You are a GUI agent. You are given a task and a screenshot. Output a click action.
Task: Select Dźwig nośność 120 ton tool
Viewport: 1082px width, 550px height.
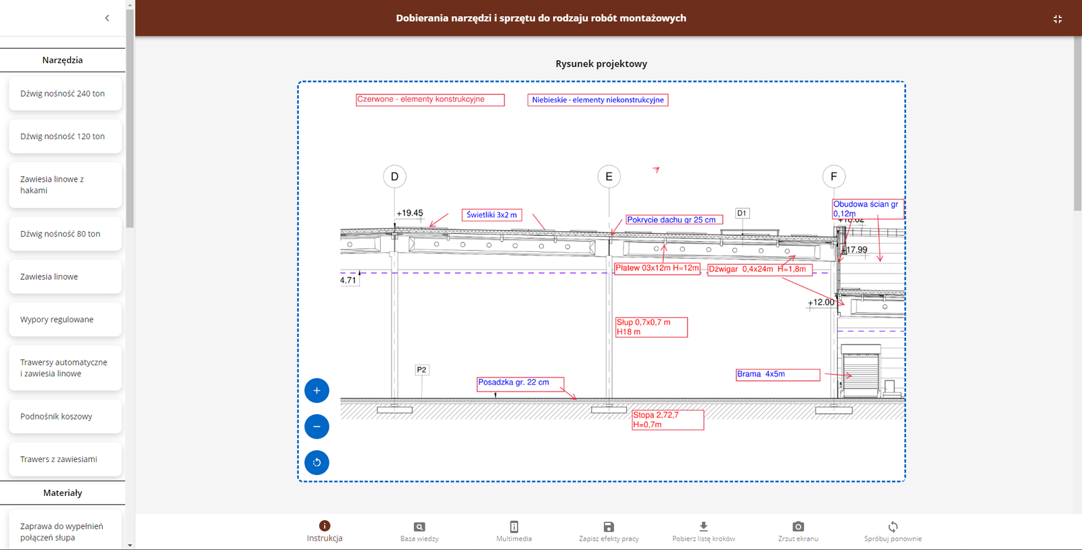tap(65, 136)
